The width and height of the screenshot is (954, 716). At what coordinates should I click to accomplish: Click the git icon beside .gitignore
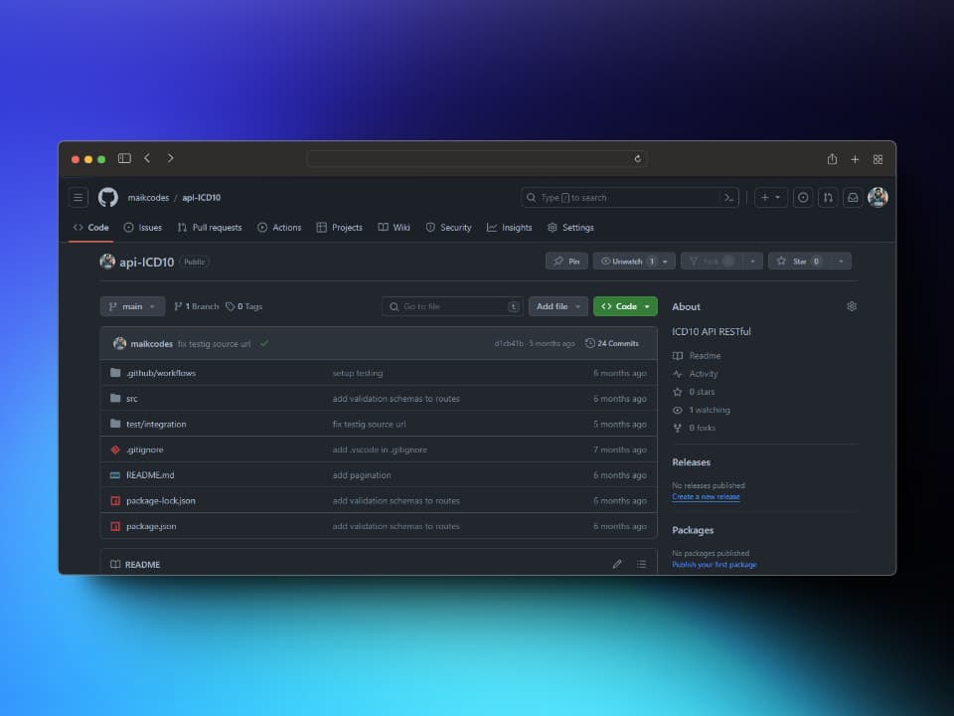(115, 449)
